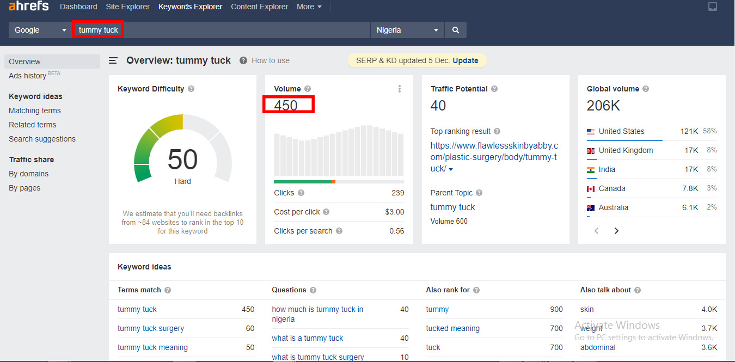Image resolution: width=735 pixels, height=362 pixels.
Task: Open Traffic share By pages
Action: [x=24, y=188]
